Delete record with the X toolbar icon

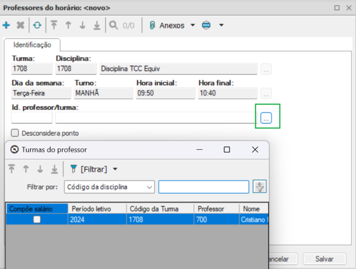pyautogui.click(x=20, y=25)
